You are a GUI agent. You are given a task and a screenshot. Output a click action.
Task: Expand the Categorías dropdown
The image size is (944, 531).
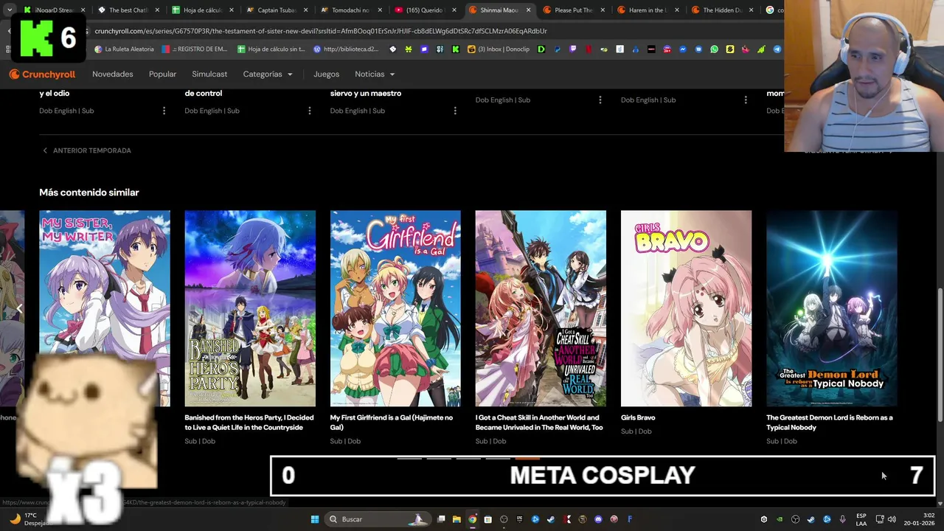pos(268,74)
